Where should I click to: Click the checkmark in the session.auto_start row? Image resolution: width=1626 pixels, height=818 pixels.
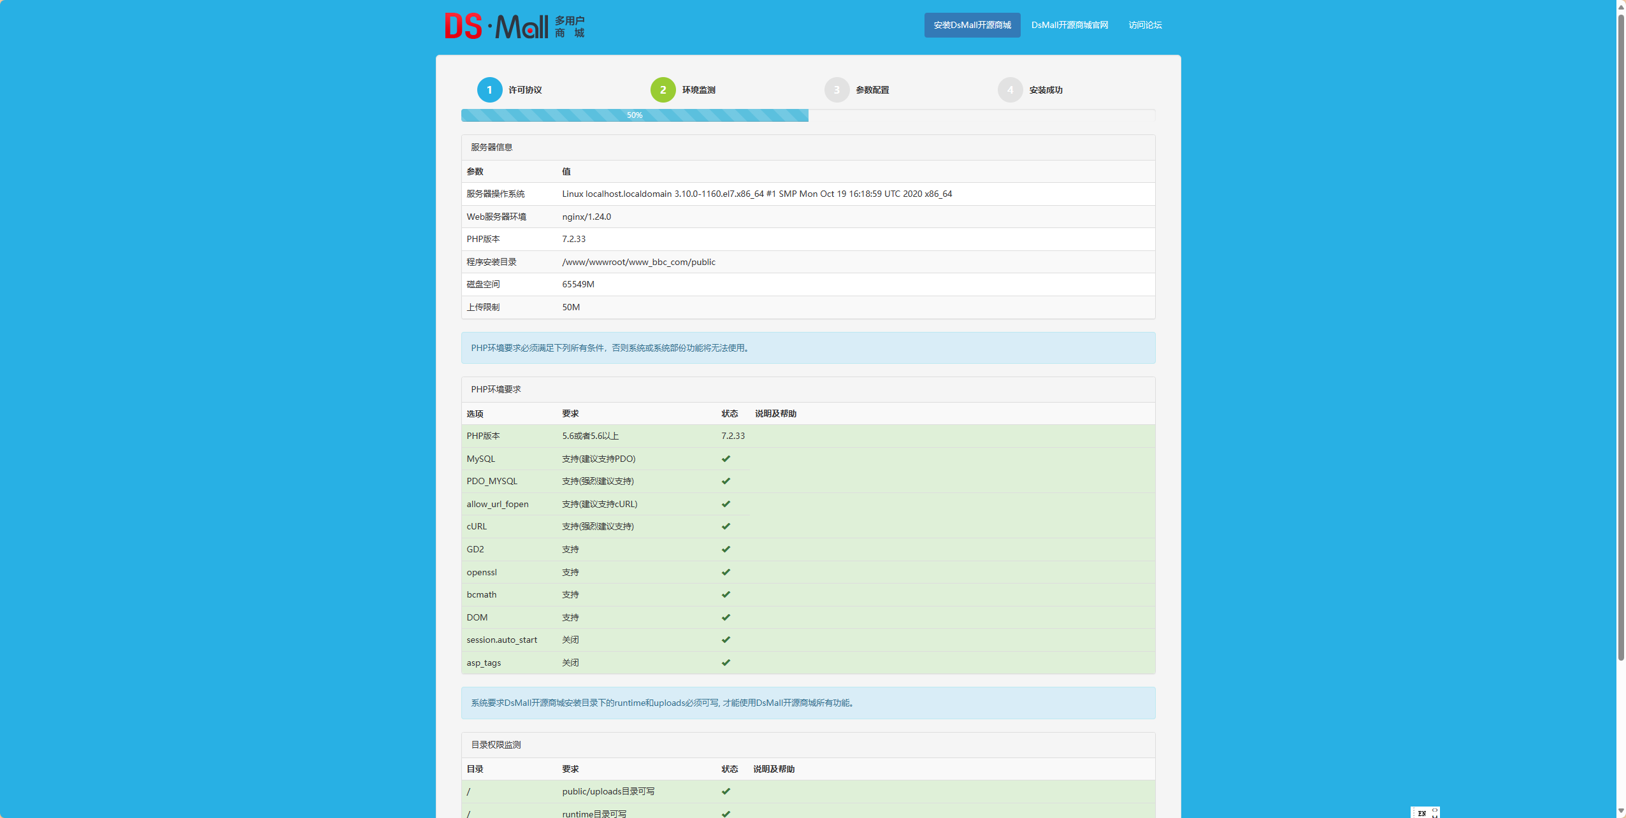click(x=726, y=640)
